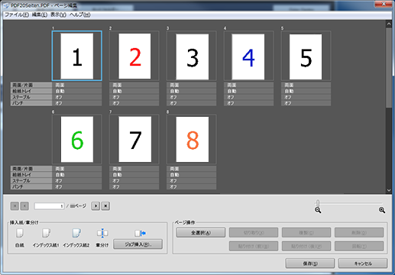This screenshot has width=395, height=275.
Task: Open ヘルプ(H) menu
Action: click(80, 15)
